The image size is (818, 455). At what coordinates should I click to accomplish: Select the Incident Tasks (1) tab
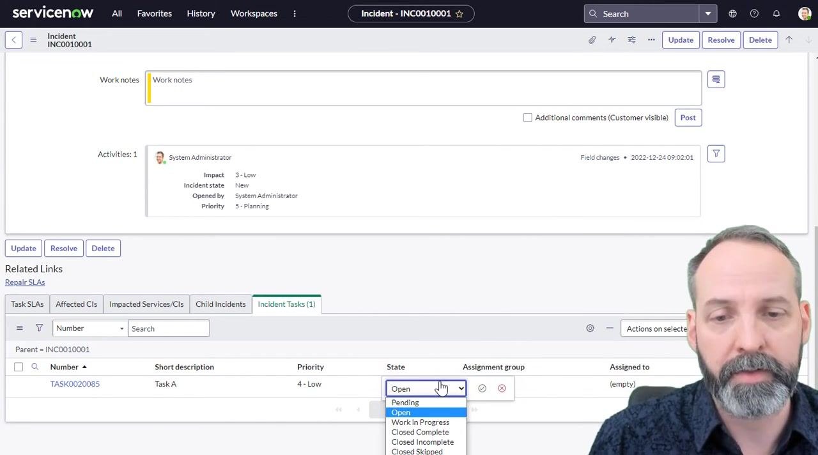pos(286,304)
